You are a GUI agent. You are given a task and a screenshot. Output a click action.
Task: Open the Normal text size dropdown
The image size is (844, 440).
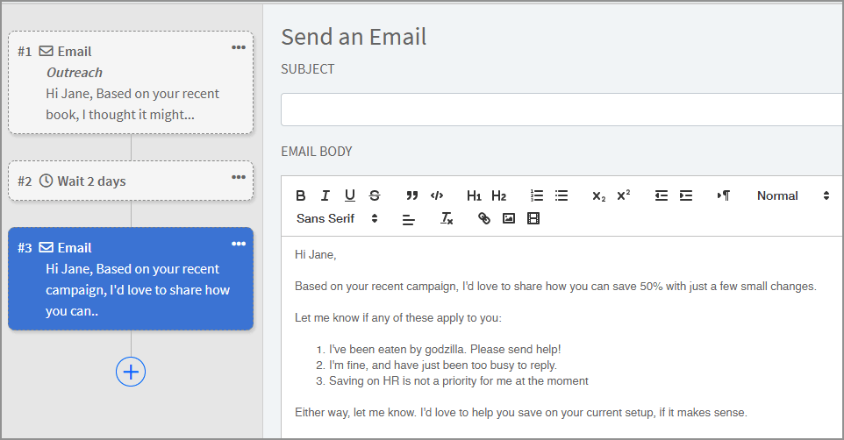(x=792, y=195)
